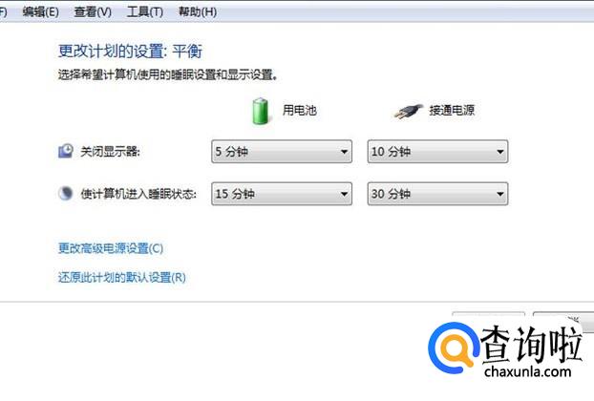
Task: Click the 接通电源 column label
Action: click(x=452, y=110)
